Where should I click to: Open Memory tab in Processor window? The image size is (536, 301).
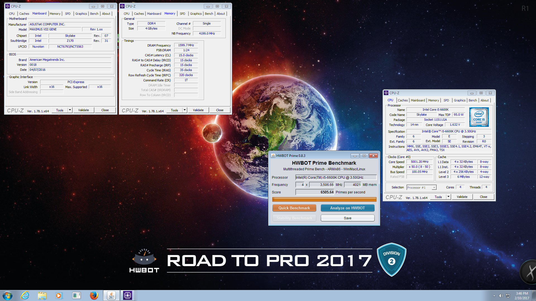[x=434, y=100]
